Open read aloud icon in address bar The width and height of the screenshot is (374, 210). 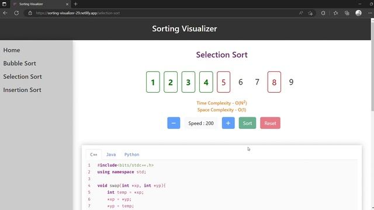[x=301, y=13]
